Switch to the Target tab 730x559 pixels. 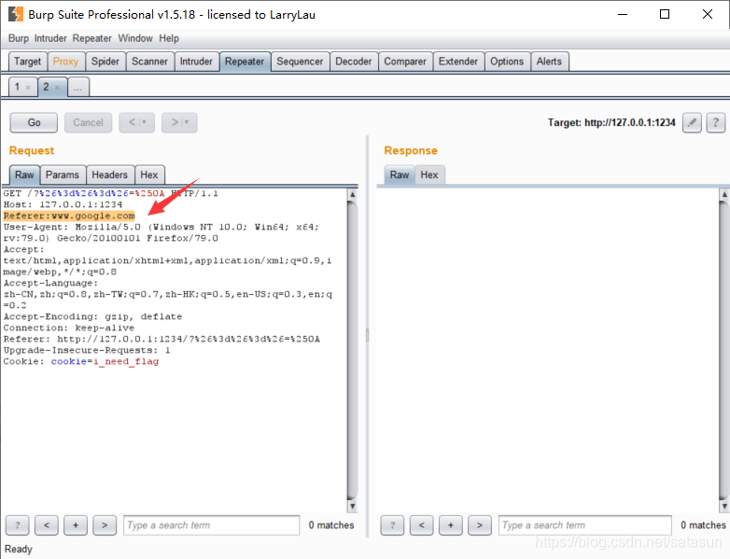(27, 62)
